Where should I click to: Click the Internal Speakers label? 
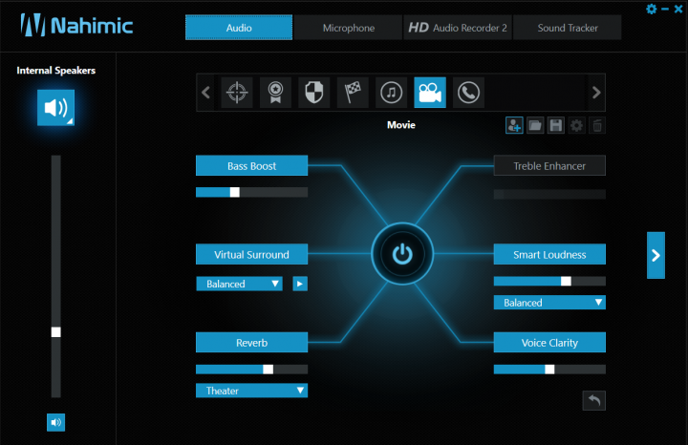(55, 70)
